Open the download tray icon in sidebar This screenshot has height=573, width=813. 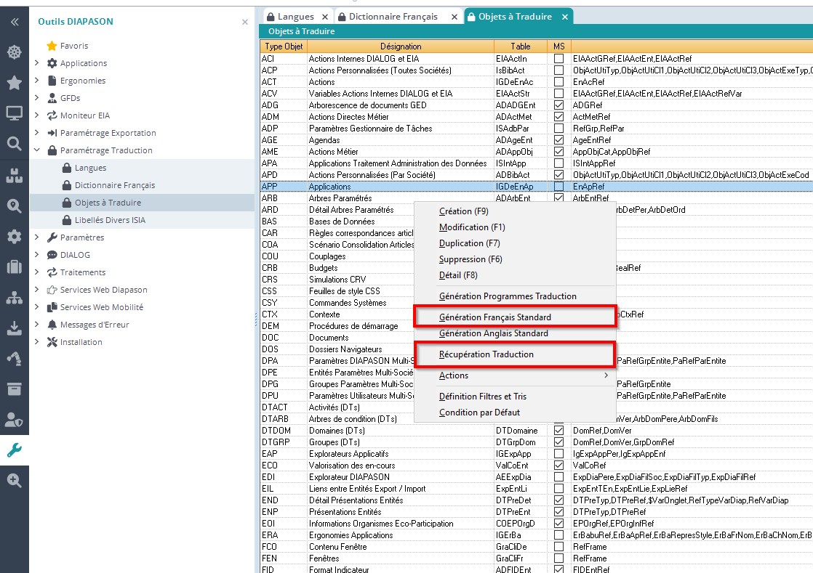14,328
